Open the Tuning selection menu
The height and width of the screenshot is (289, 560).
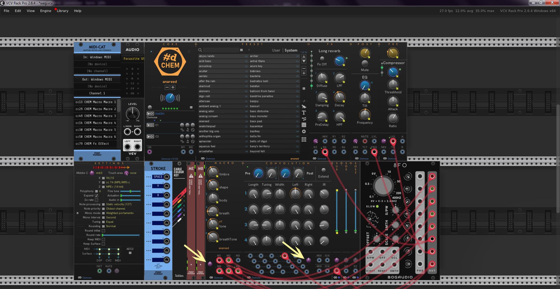point(103,222)
